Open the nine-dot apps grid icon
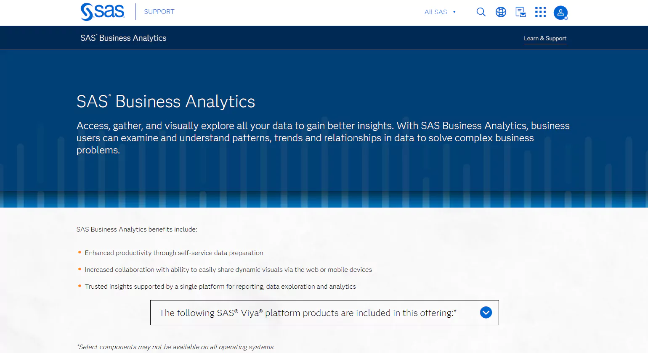Image resolution: width=648 pixels, height=353 pixels. click(x=540, y=12)
